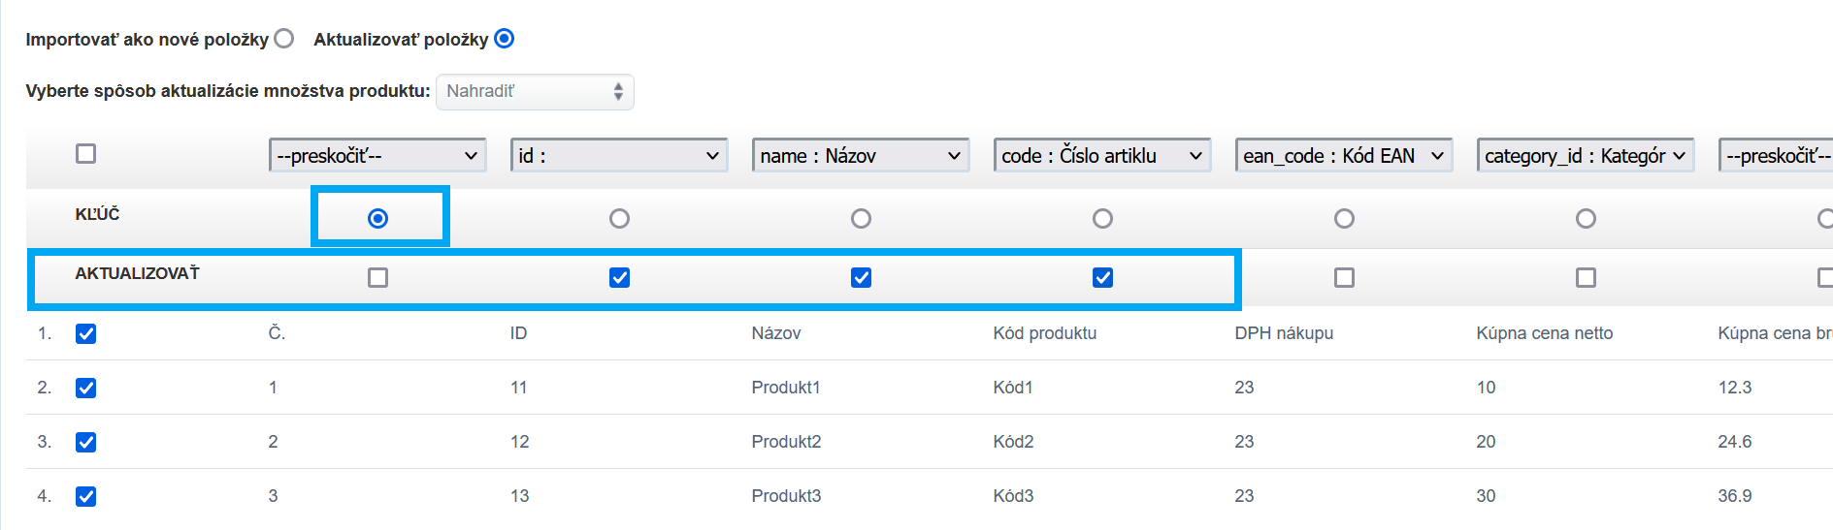Image resolution: width=1833 pixels, height=530 pixels.
Task: Set the name column as key
Action: [x=861, y=219]
